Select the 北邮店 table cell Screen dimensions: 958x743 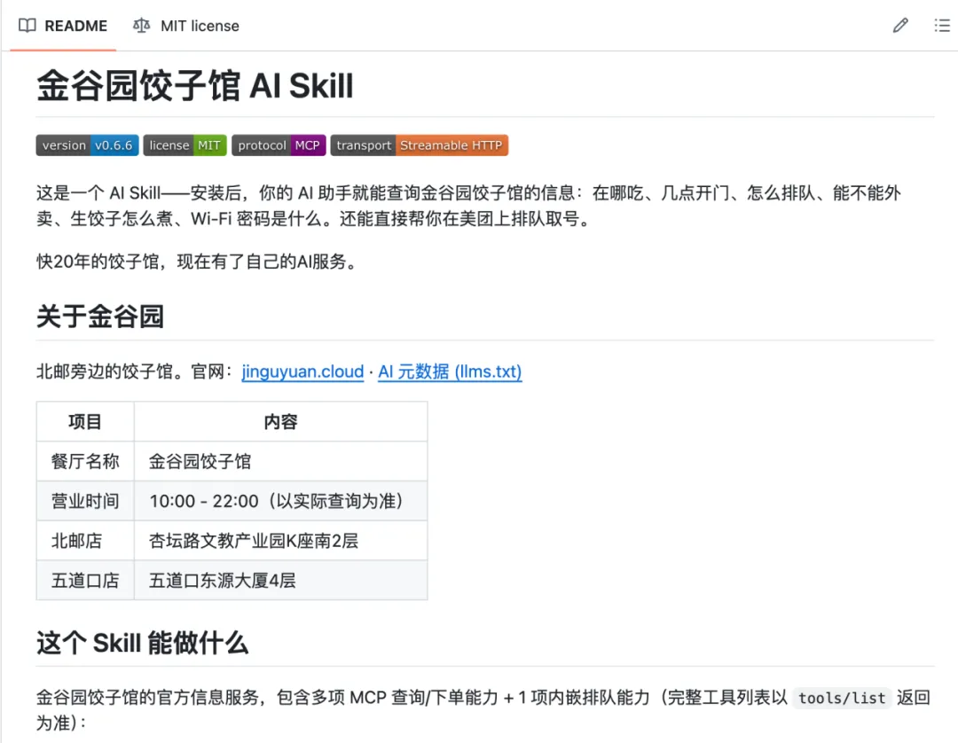click(x=85, y=540)
